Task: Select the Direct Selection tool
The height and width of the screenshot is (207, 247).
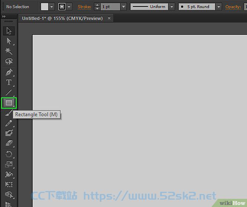Action: point(9,41)
